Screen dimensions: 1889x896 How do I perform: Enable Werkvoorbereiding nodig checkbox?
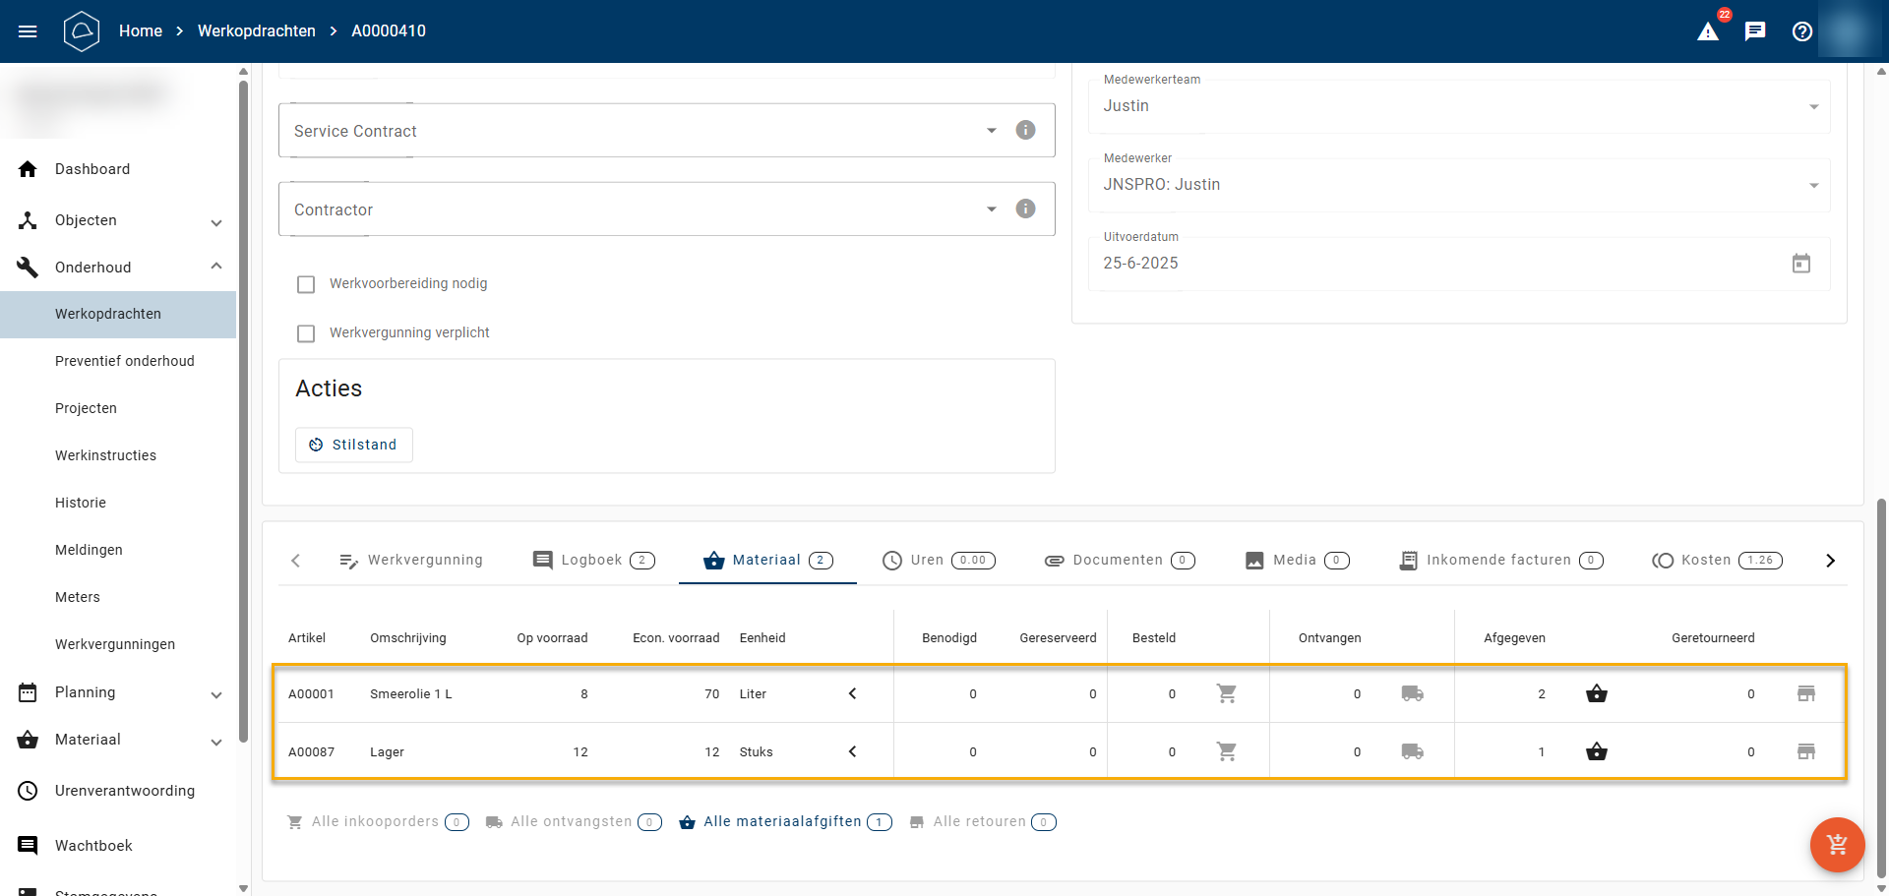(306, 284)
